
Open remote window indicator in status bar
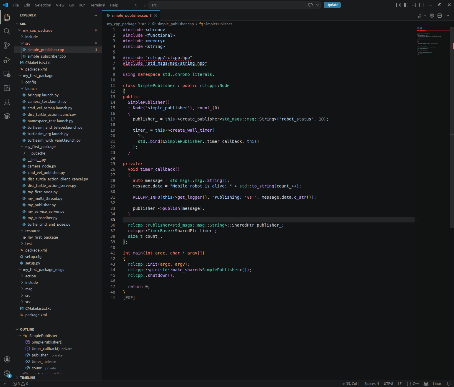[5, 384]
